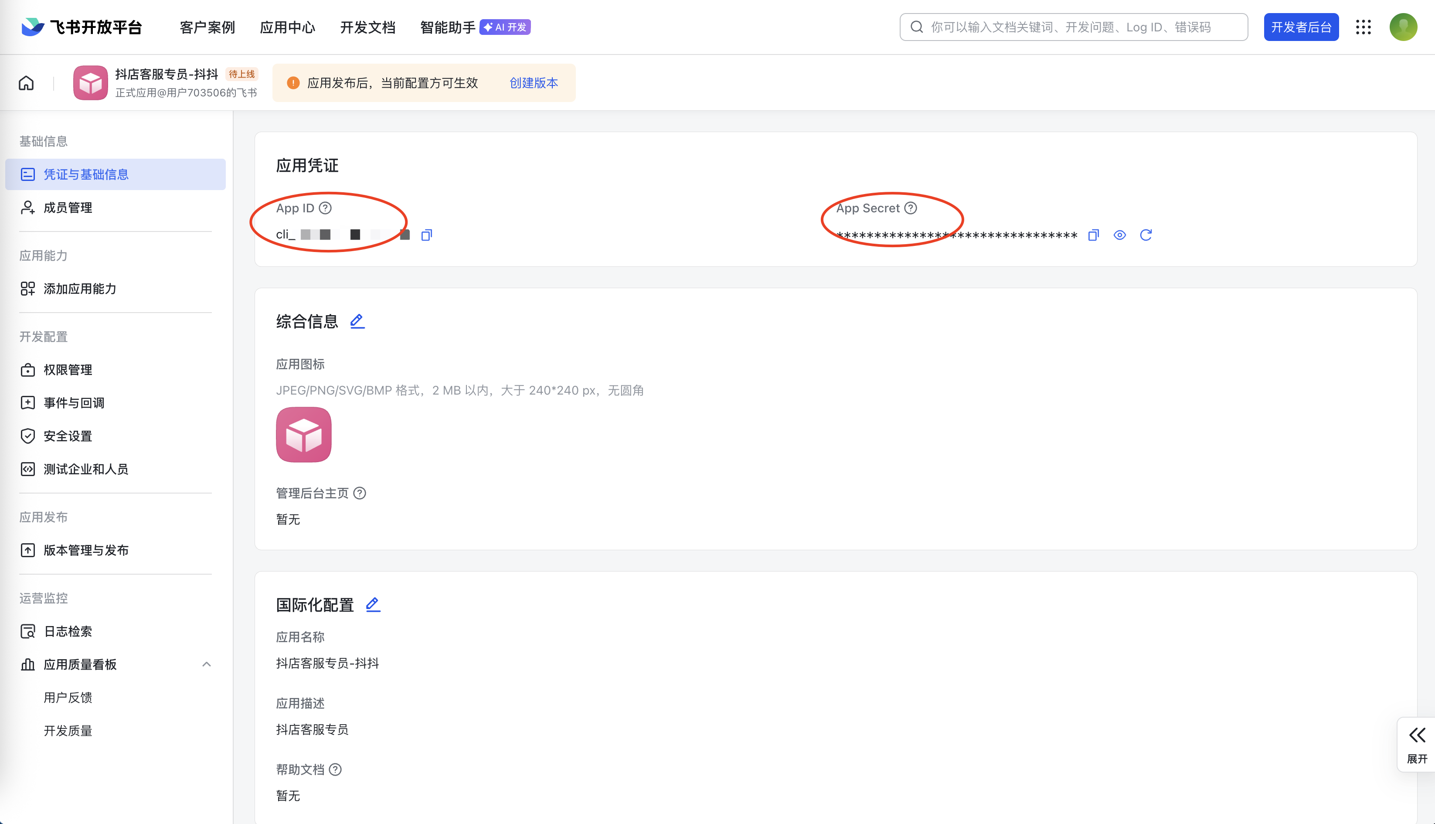1435x824 pixels.
Task: Reveal App Secret with eye icon
Action: [1119, 235]
